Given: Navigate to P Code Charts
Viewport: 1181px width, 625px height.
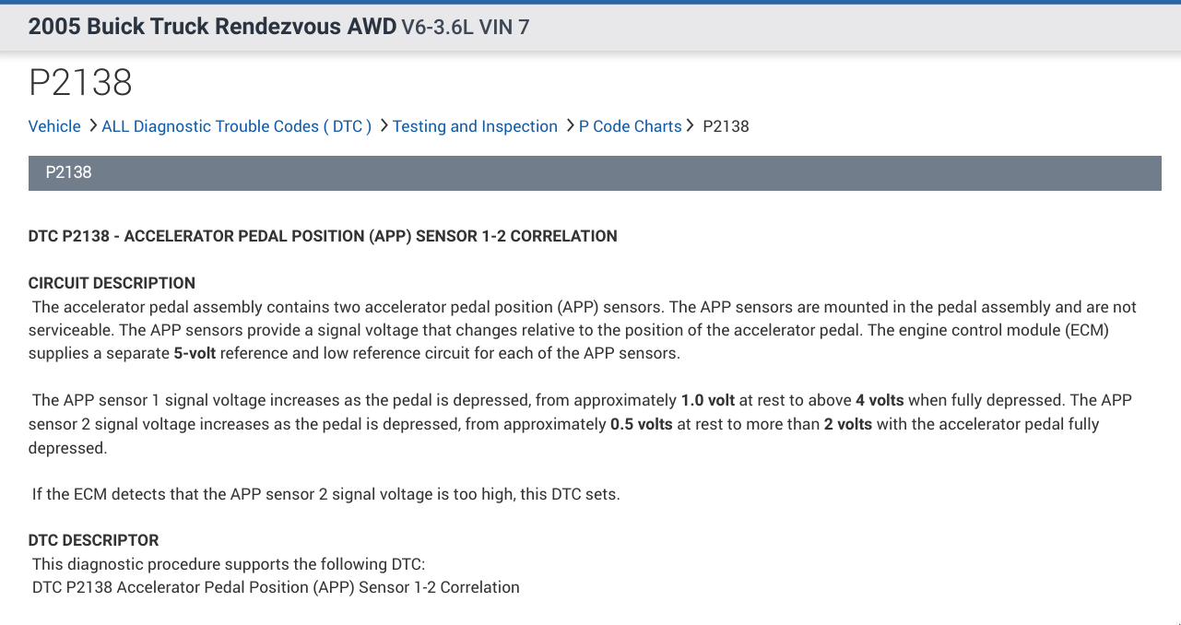Looking at the screenshot, I should click(630, 126).
